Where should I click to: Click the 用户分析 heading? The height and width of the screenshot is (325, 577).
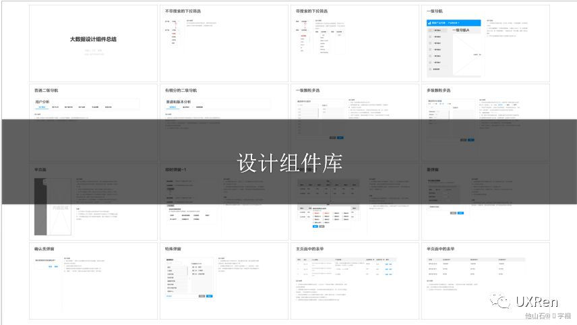pyautogui.click(x=42, y=102)
